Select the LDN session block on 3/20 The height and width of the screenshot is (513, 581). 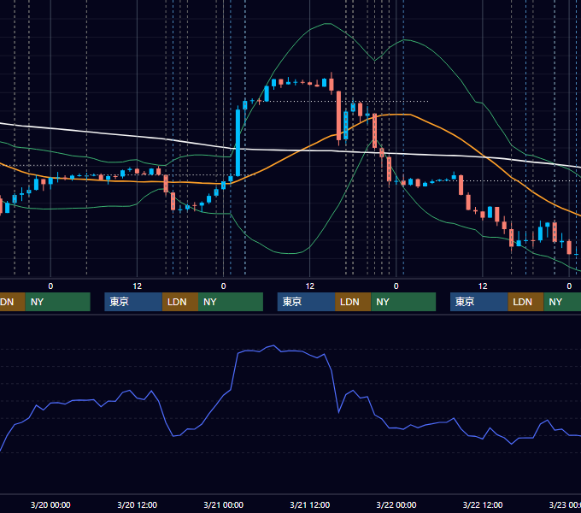180,302
